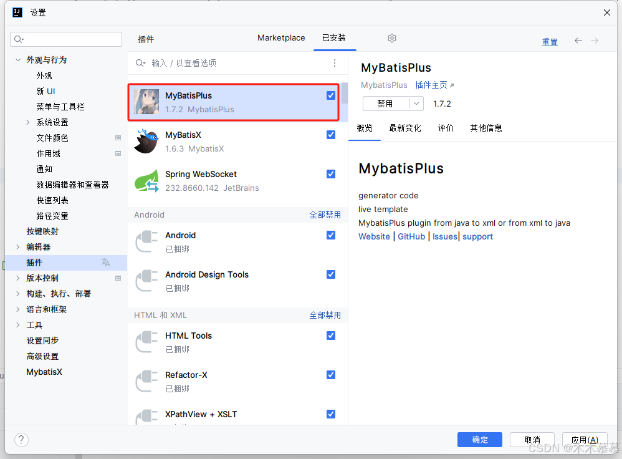The image size is (622, 459).
Task: Navigate back with the left arrow
Action: (x=578, y=41)
